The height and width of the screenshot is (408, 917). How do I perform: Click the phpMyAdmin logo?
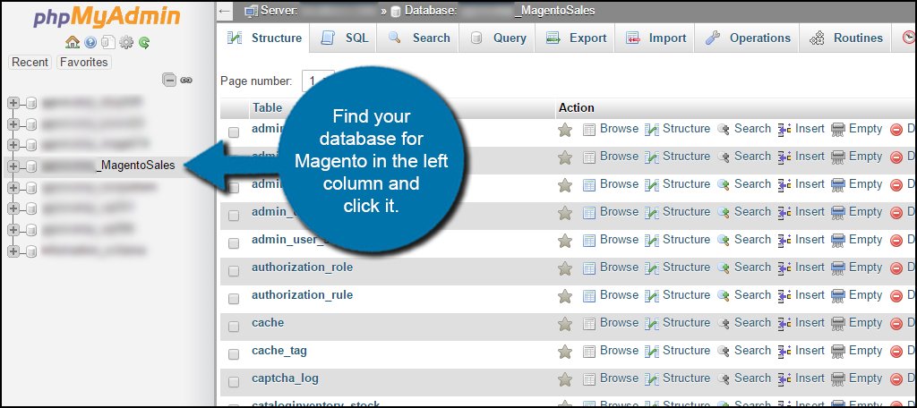coord(107,17)
